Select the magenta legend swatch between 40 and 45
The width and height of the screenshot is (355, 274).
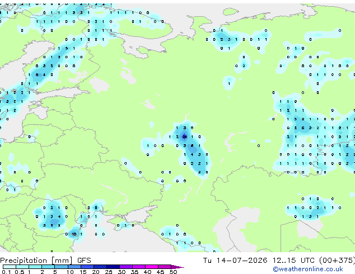click(152, 267)
